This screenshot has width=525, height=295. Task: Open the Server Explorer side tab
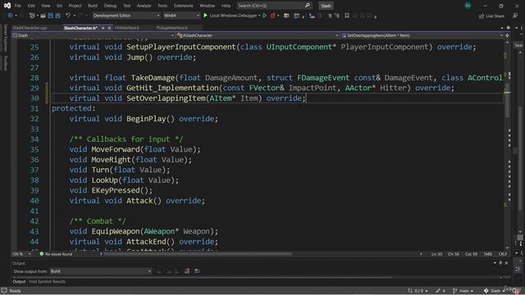[5, 39]
